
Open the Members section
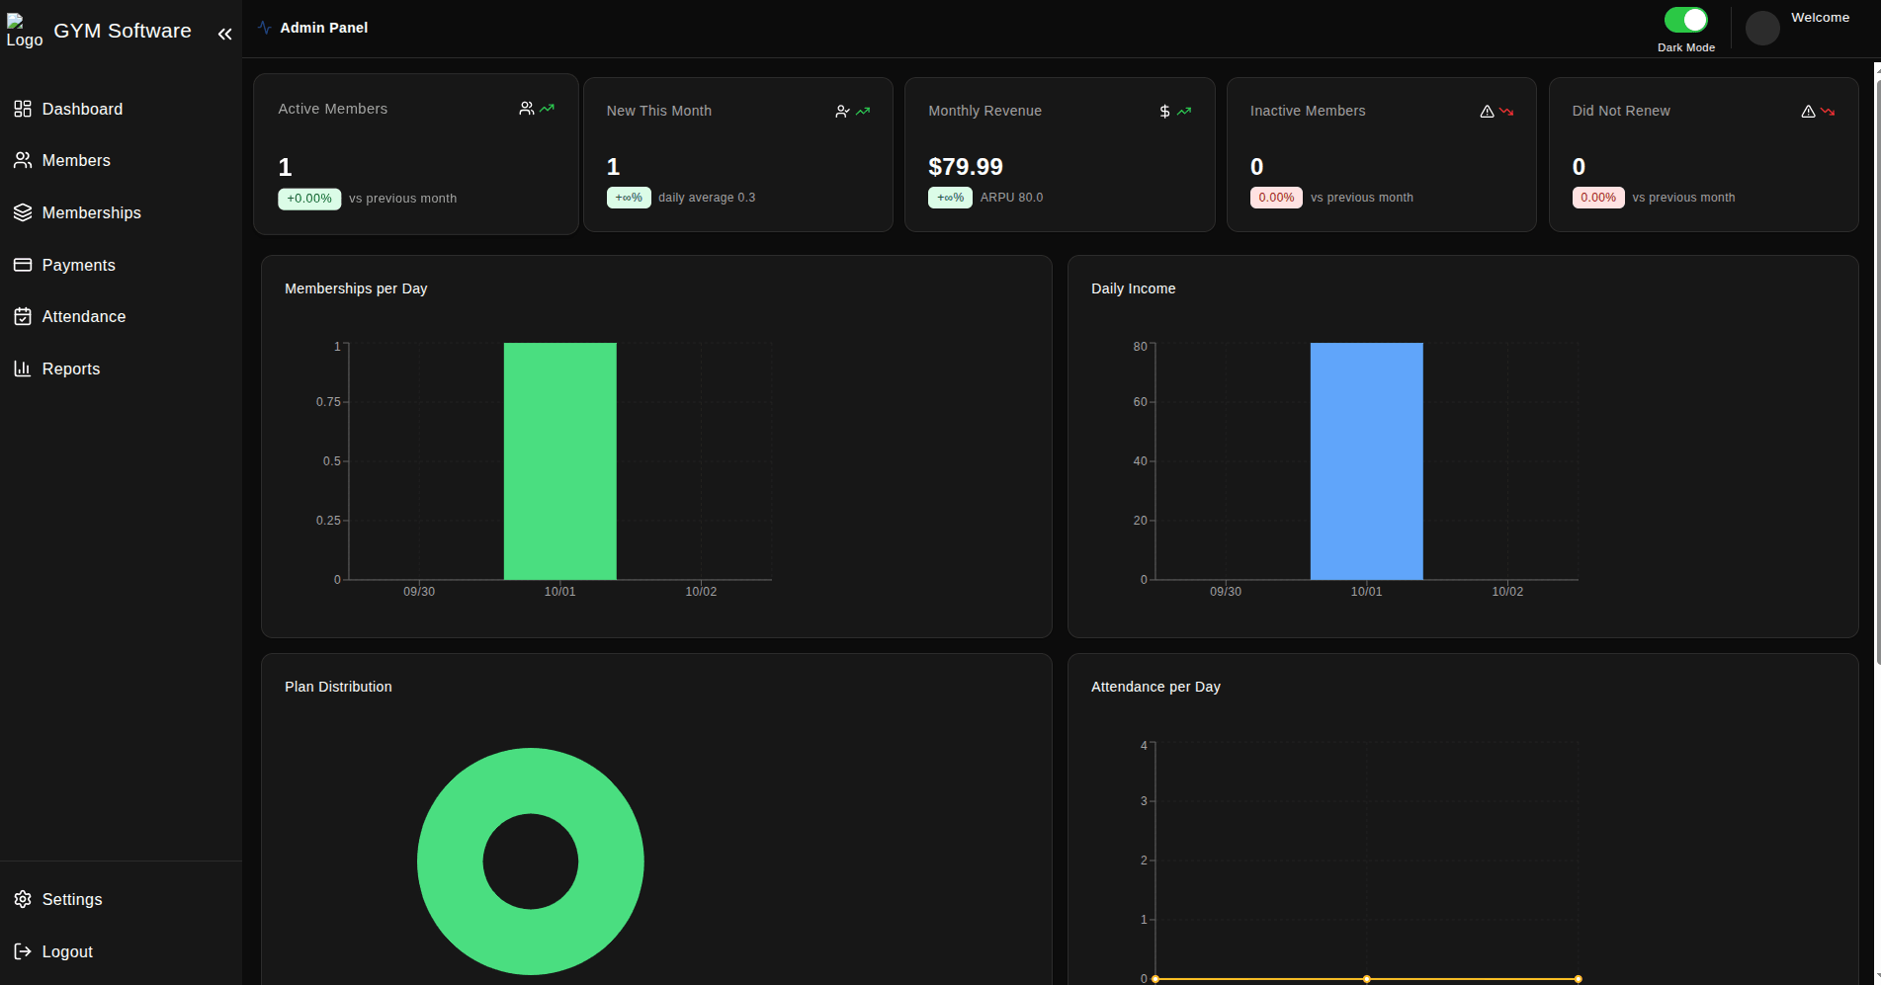(76, 160)
